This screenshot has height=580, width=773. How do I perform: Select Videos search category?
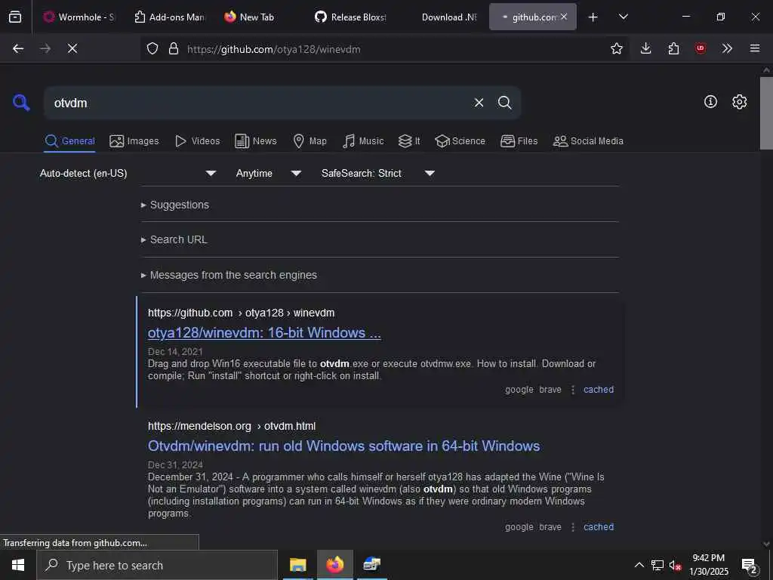point(197,141)
